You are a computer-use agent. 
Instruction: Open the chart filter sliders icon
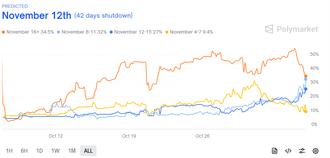(302, 151)
